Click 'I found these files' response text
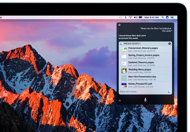This screenshot has height=132, width=190. pos(132,37)
